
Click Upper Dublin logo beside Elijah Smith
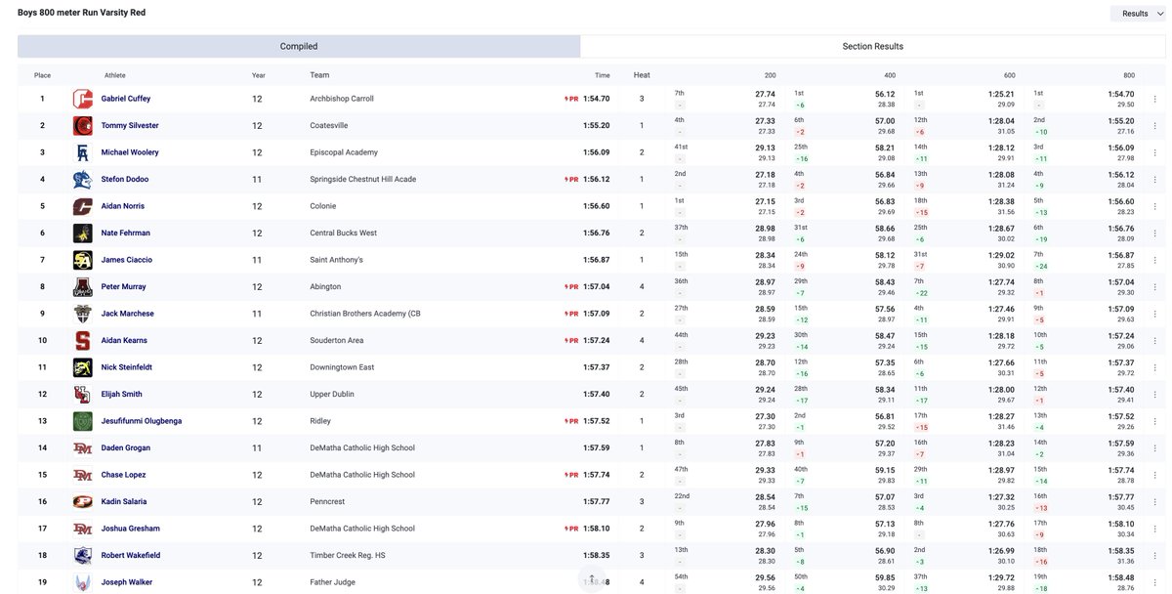click(82, 395)
